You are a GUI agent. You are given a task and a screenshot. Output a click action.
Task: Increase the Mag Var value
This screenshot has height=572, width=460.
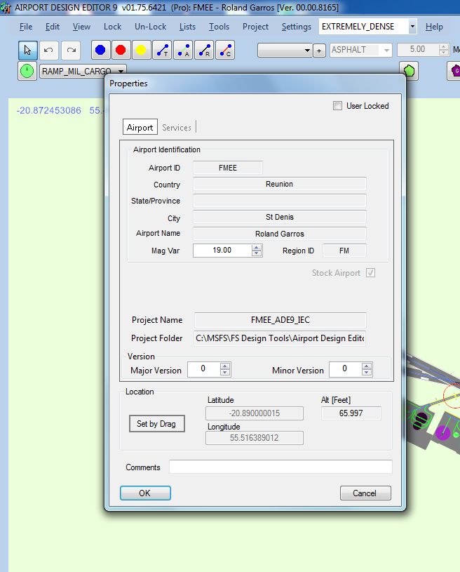pyautogui.click(x=257, y=247)
